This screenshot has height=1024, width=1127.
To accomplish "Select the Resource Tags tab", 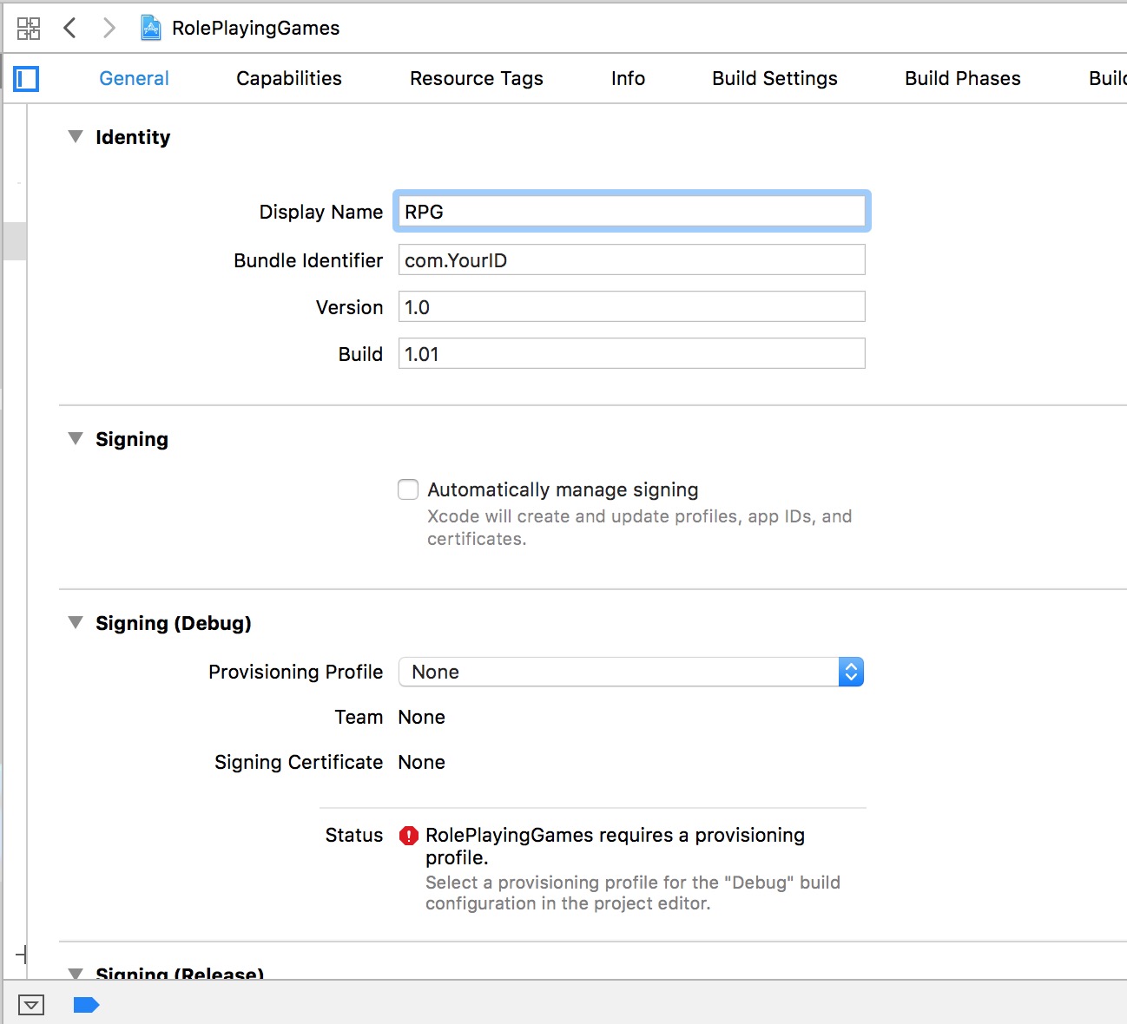I will click(476, 78).
